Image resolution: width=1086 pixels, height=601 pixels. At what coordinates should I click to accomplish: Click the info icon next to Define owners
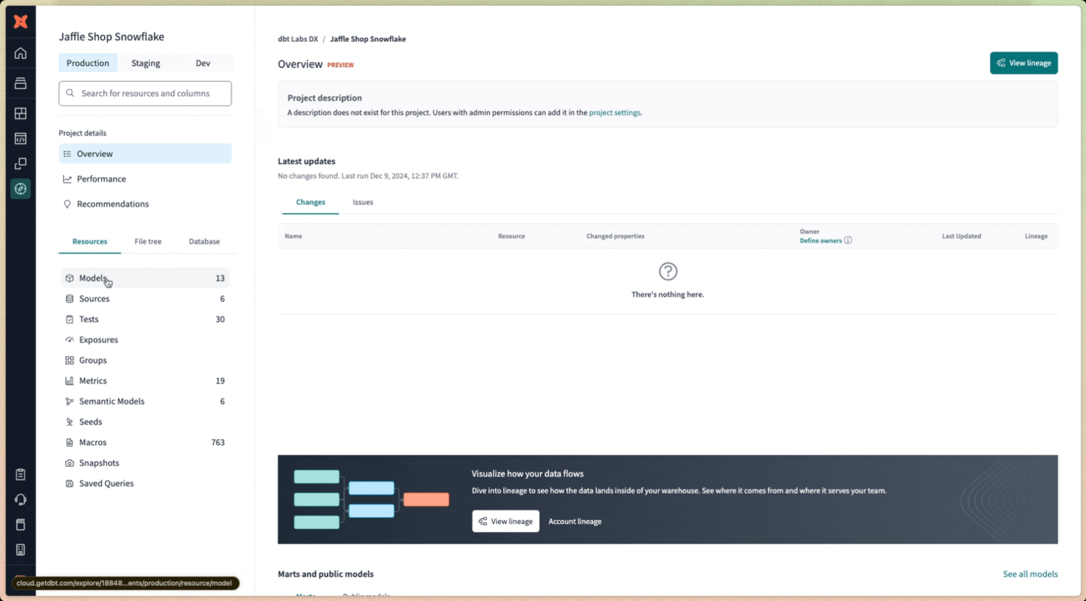coord(849,240)
